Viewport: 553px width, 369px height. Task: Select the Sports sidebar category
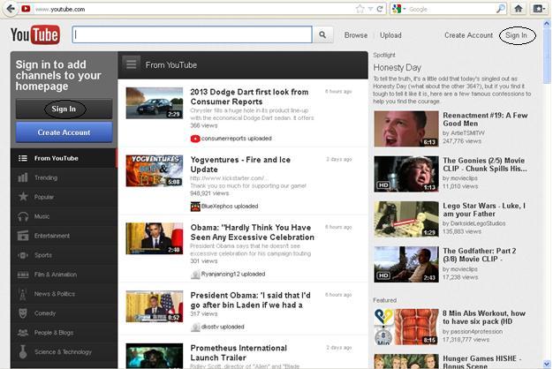[x=64, y=255]
